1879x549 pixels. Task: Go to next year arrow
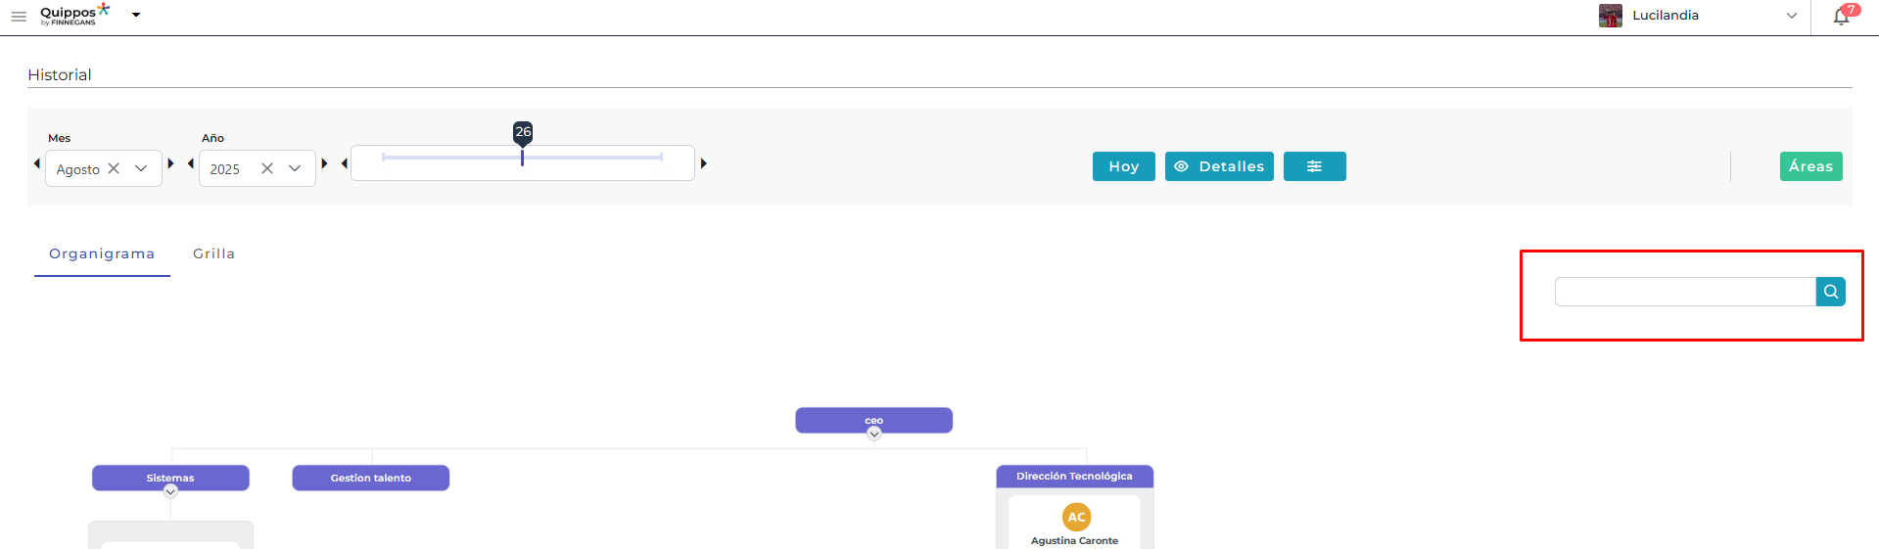pos(324,163)
